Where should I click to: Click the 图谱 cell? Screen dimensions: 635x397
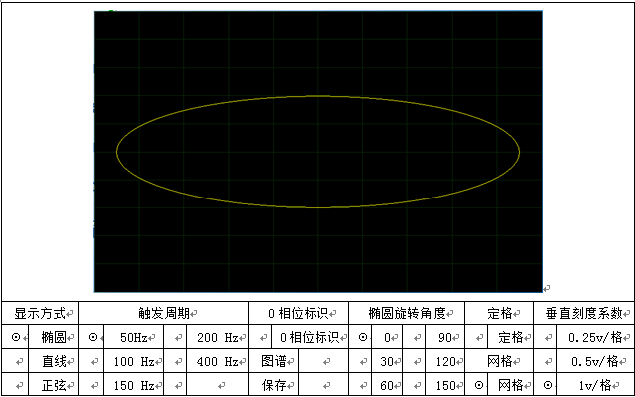click(274, 361)
